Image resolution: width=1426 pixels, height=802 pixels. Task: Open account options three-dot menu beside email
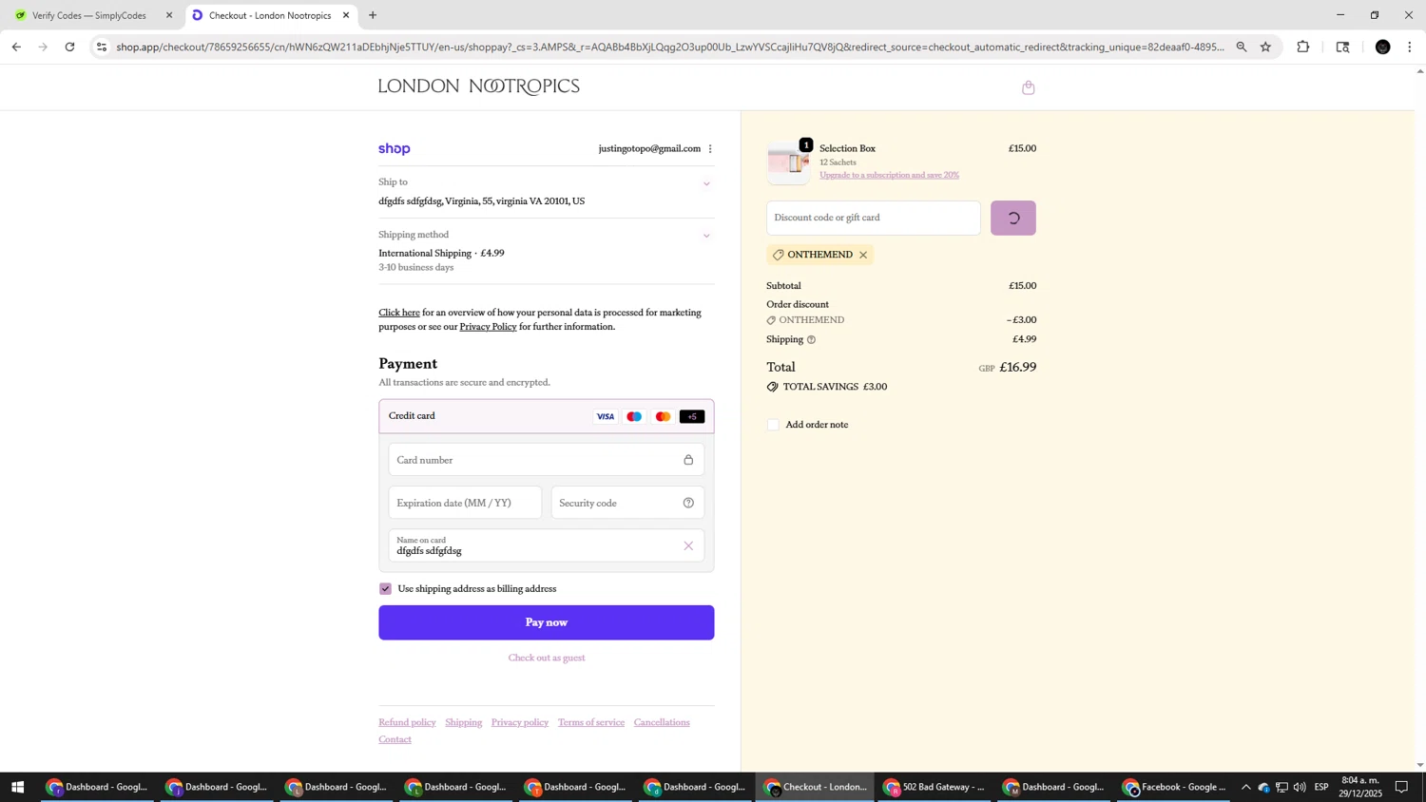(x=710, y=149)
